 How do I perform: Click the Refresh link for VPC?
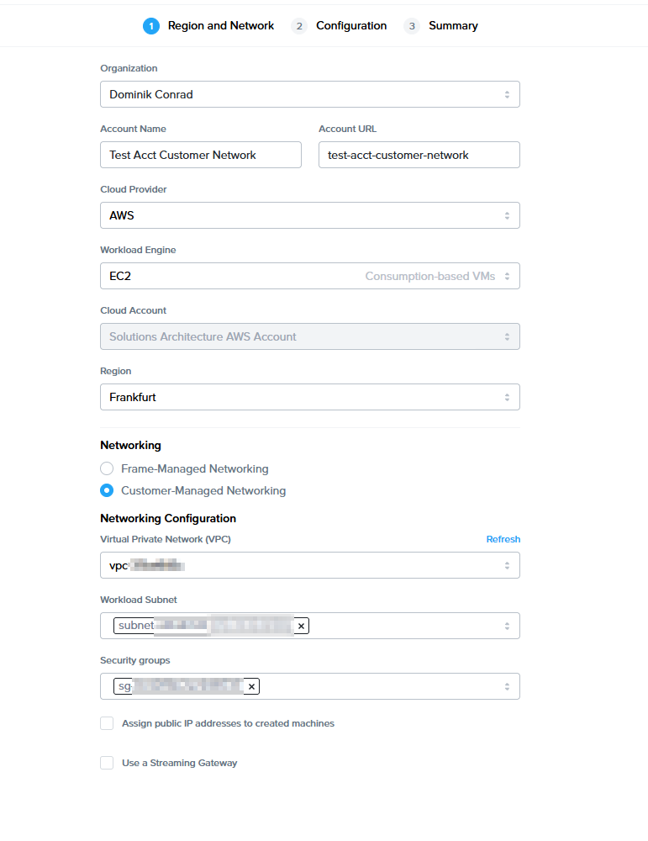503,539
